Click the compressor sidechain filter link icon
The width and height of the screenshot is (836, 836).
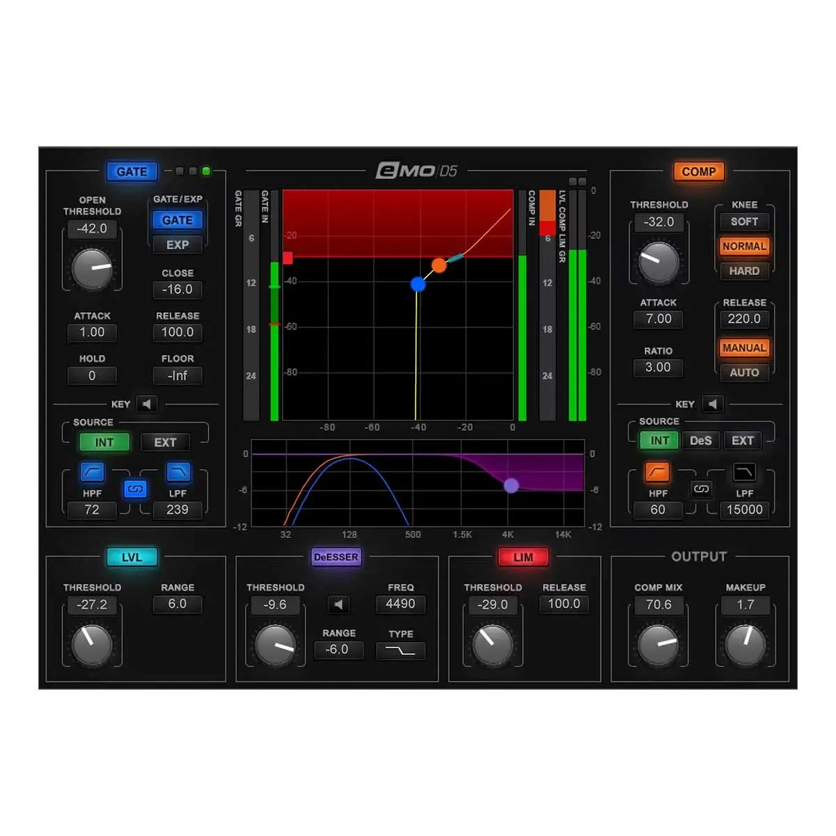702,488
